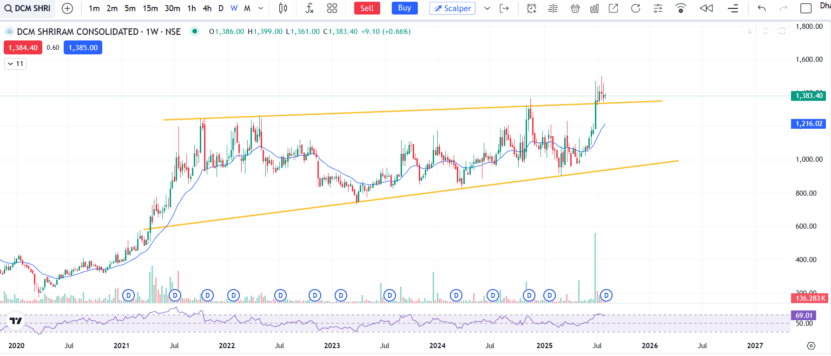This screenshot has height=356, width=831.
Task: Toggle fullscreen with the square icon
Action: click(806, 8)
